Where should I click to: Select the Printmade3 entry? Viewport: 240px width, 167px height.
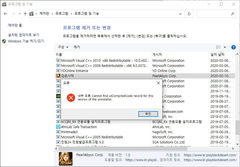coord(145,132)
